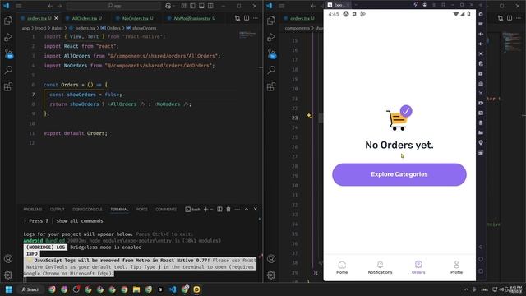The width and height of the screenshot is (526, 296).
Task: Open the DEBUG CONSOLE panel tab
Action: (87, 210)
